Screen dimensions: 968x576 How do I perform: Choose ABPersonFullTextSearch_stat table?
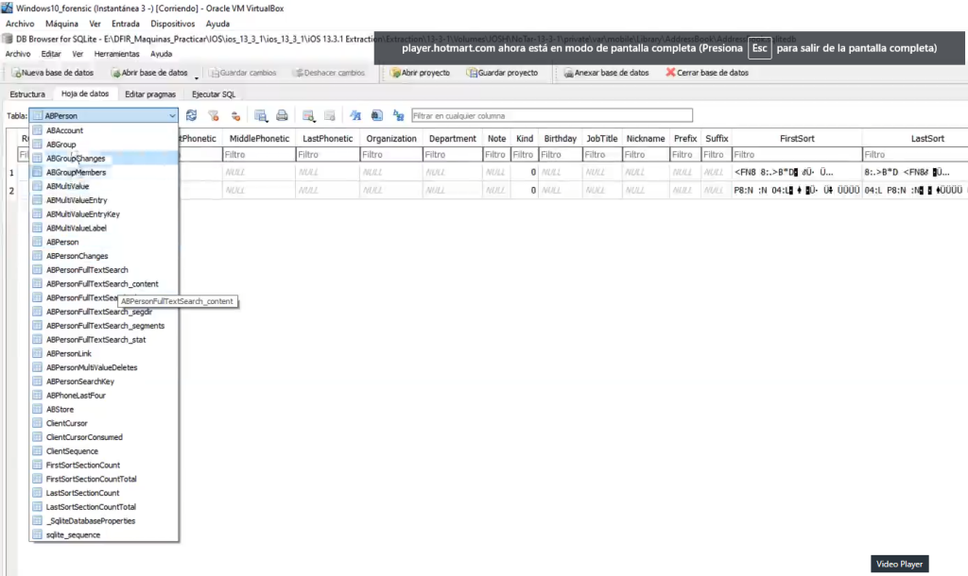(x=104, y=340)
